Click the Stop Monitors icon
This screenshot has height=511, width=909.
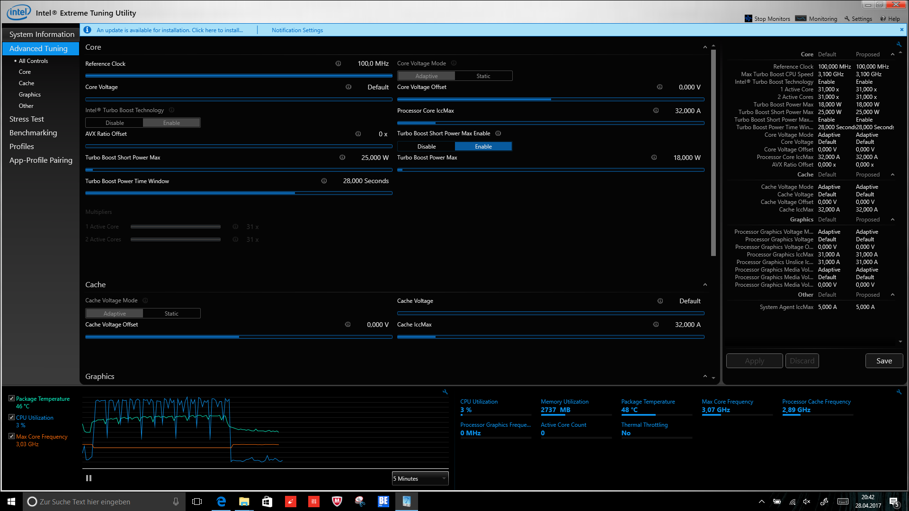point(748,18)
